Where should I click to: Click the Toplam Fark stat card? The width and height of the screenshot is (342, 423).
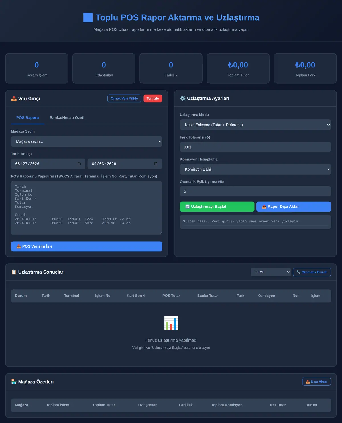pos(305,69)
